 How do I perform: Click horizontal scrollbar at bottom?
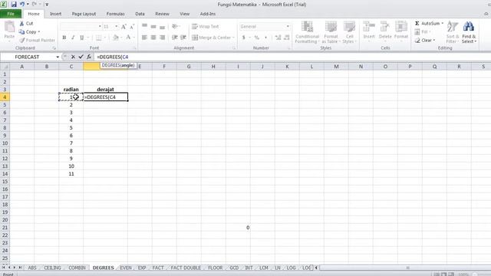click(x=407, y=268)
